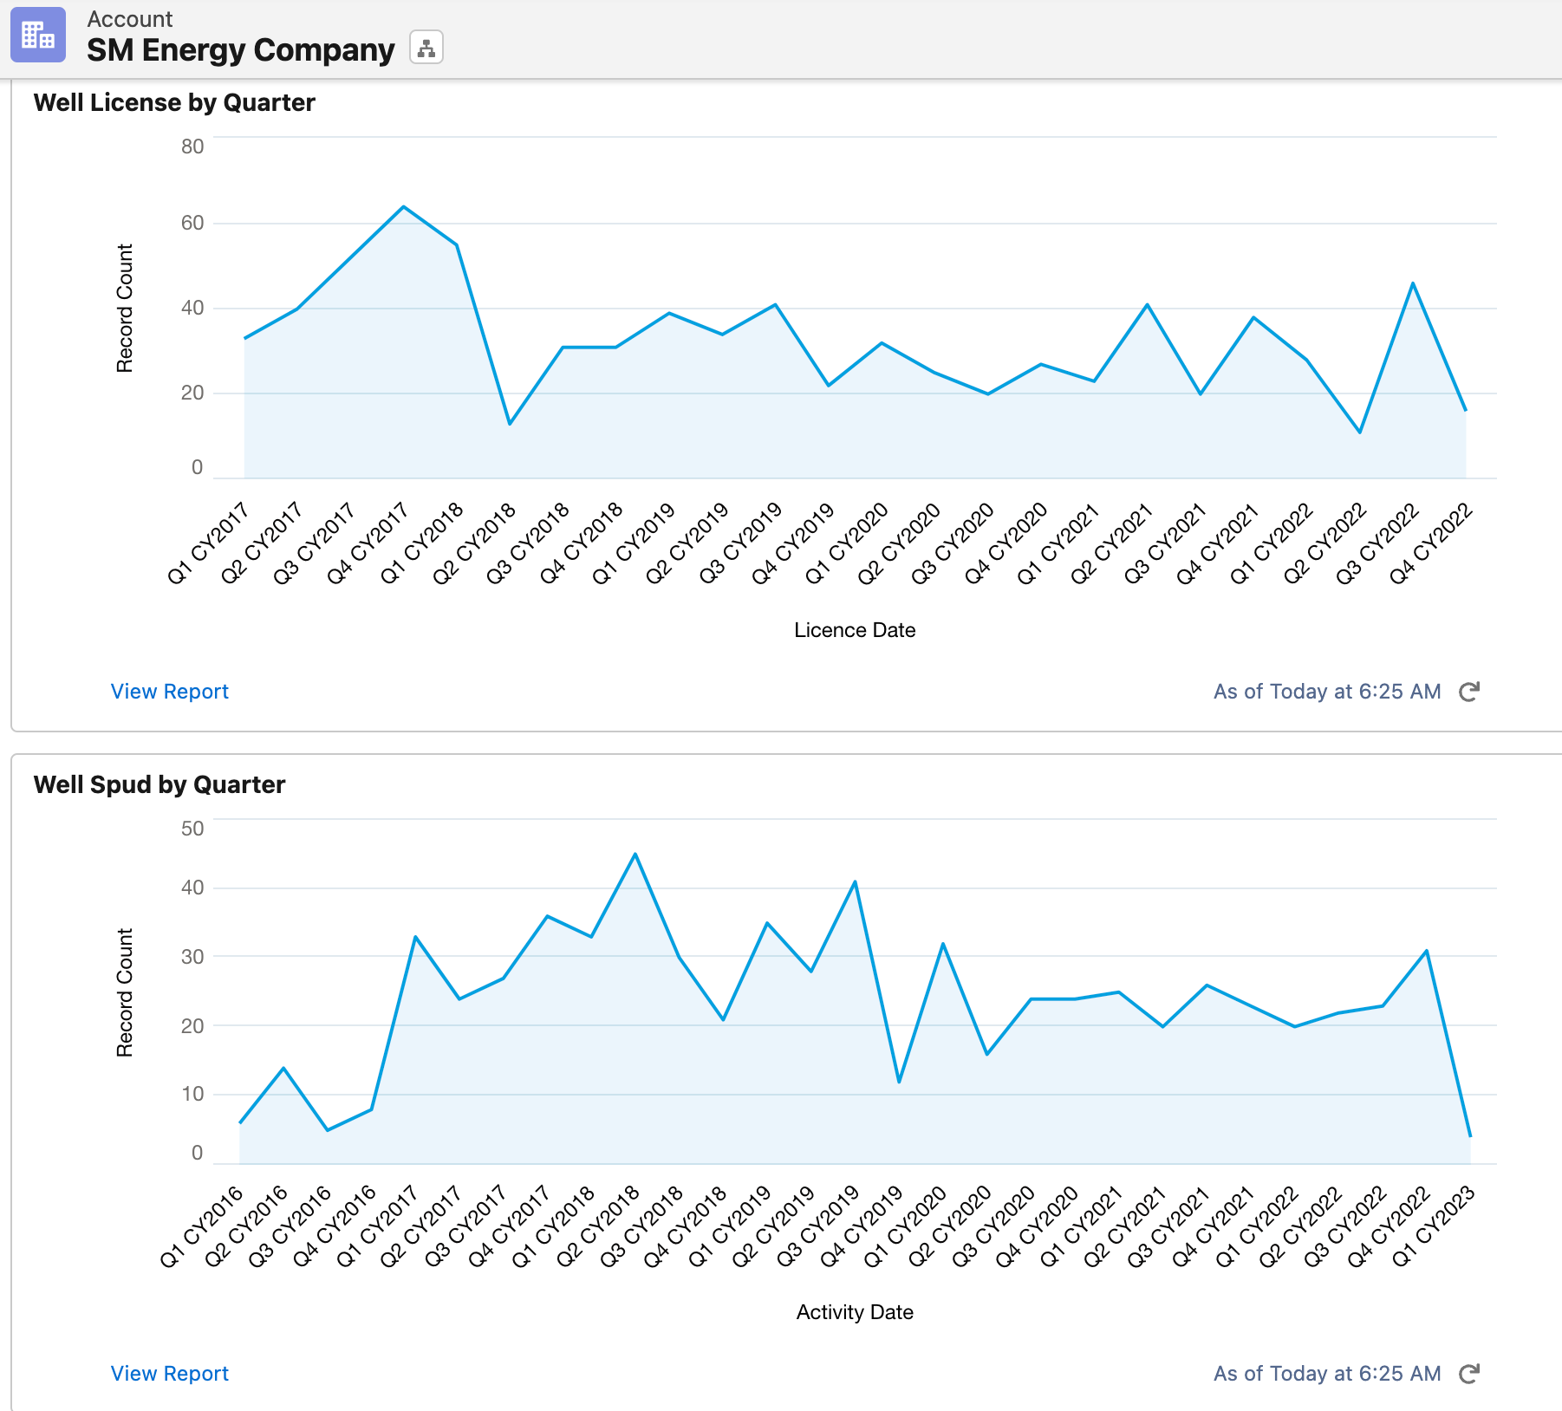Viewport: 1562px width, 1411px height.
Task: Open View Report under Well Spud chart
Action: tap(169, 1373)
